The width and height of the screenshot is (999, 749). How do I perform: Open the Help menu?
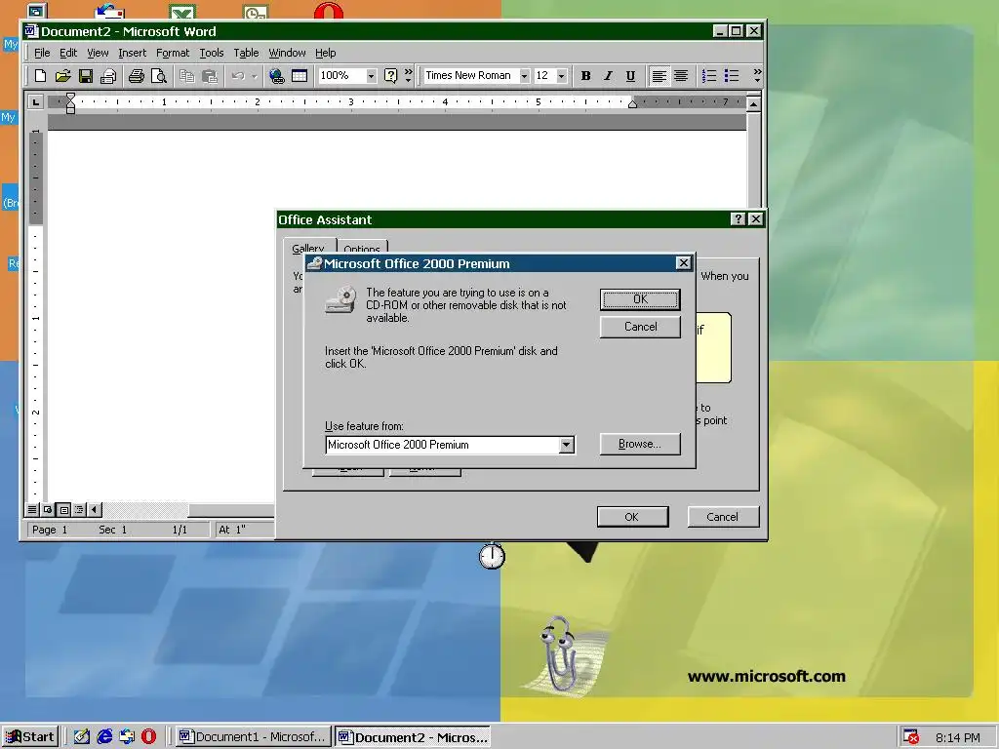(x=326, y=53)
